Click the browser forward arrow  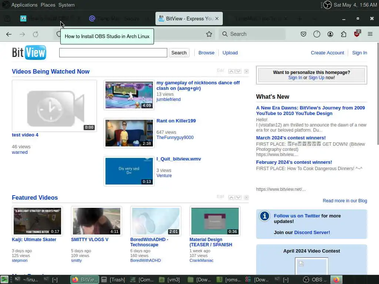click(22, 34)
